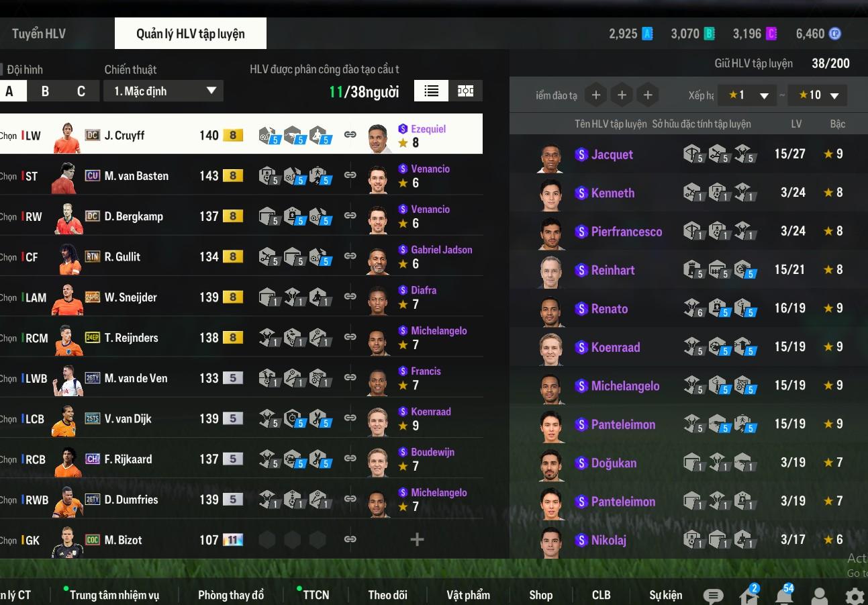Select squad C toggle
This screenshot has width=868, height=605.
point(81,91)
